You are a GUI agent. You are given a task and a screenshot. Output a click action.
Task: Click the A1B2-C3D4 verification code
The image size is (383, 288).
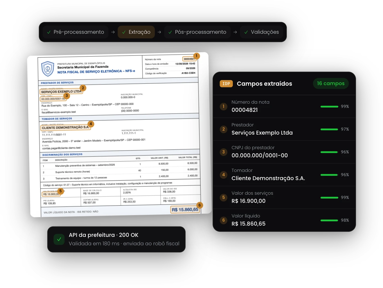188,73
